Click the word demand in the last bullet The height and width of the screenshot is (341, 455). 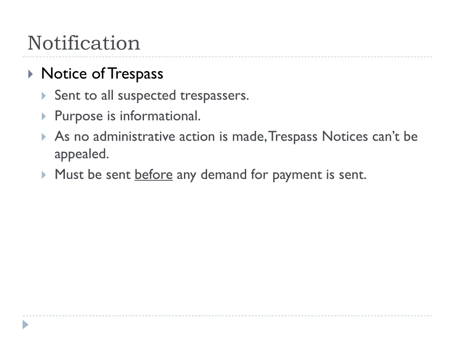[224, 174]
